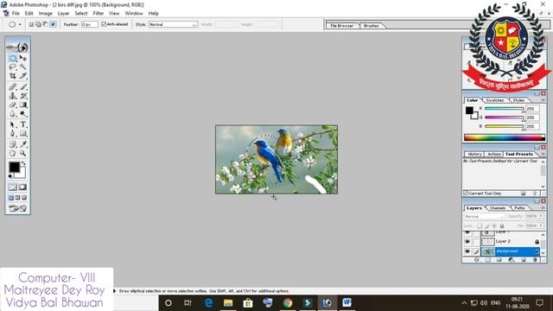
Task: Select Standard Screen mode
Action: [11, 198]
